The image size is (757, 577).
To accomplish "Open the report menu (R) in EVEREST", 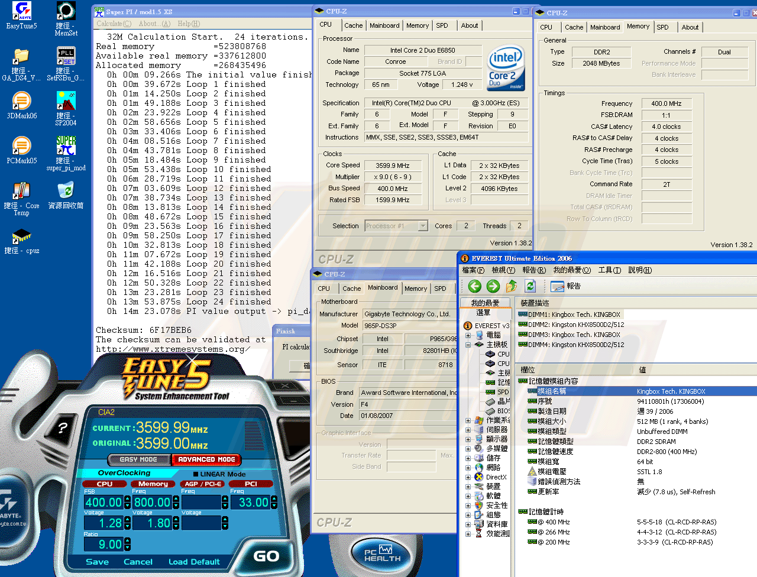I will tap(534, 270).
